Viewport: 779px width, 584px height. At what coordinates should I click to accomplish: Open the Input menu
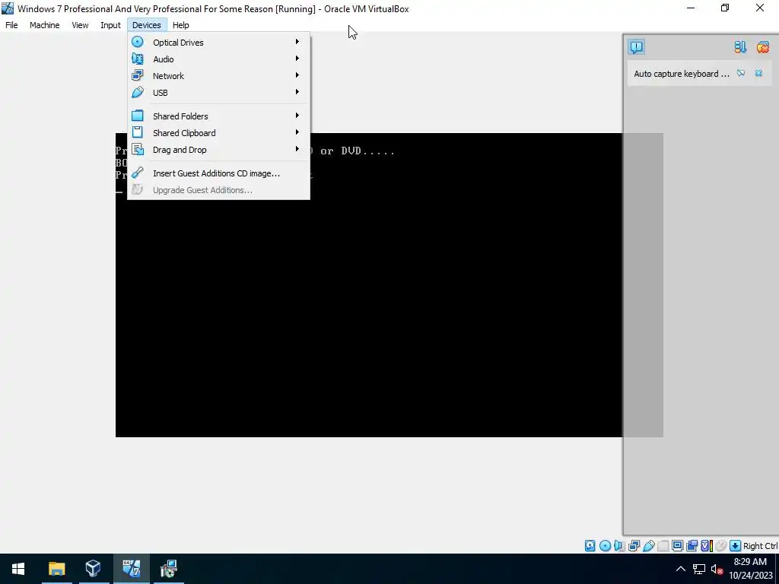tap(110, 25)
